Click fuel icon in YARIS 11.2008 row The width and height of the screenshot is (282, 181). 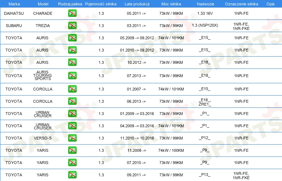pyautogui.click(x=72, y=150)
